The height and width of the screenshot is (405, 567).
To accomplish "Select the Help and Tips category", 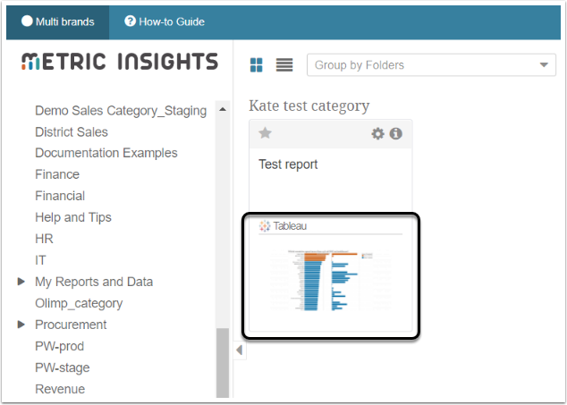I will tap(73, 217).
